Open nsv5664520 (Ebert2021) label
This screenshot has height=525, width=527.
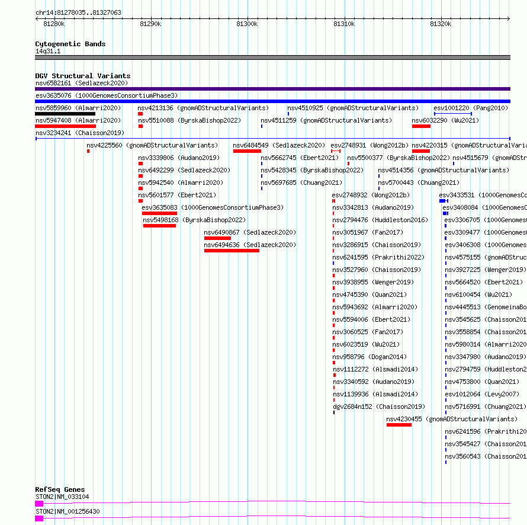click(x=484, y=282)
